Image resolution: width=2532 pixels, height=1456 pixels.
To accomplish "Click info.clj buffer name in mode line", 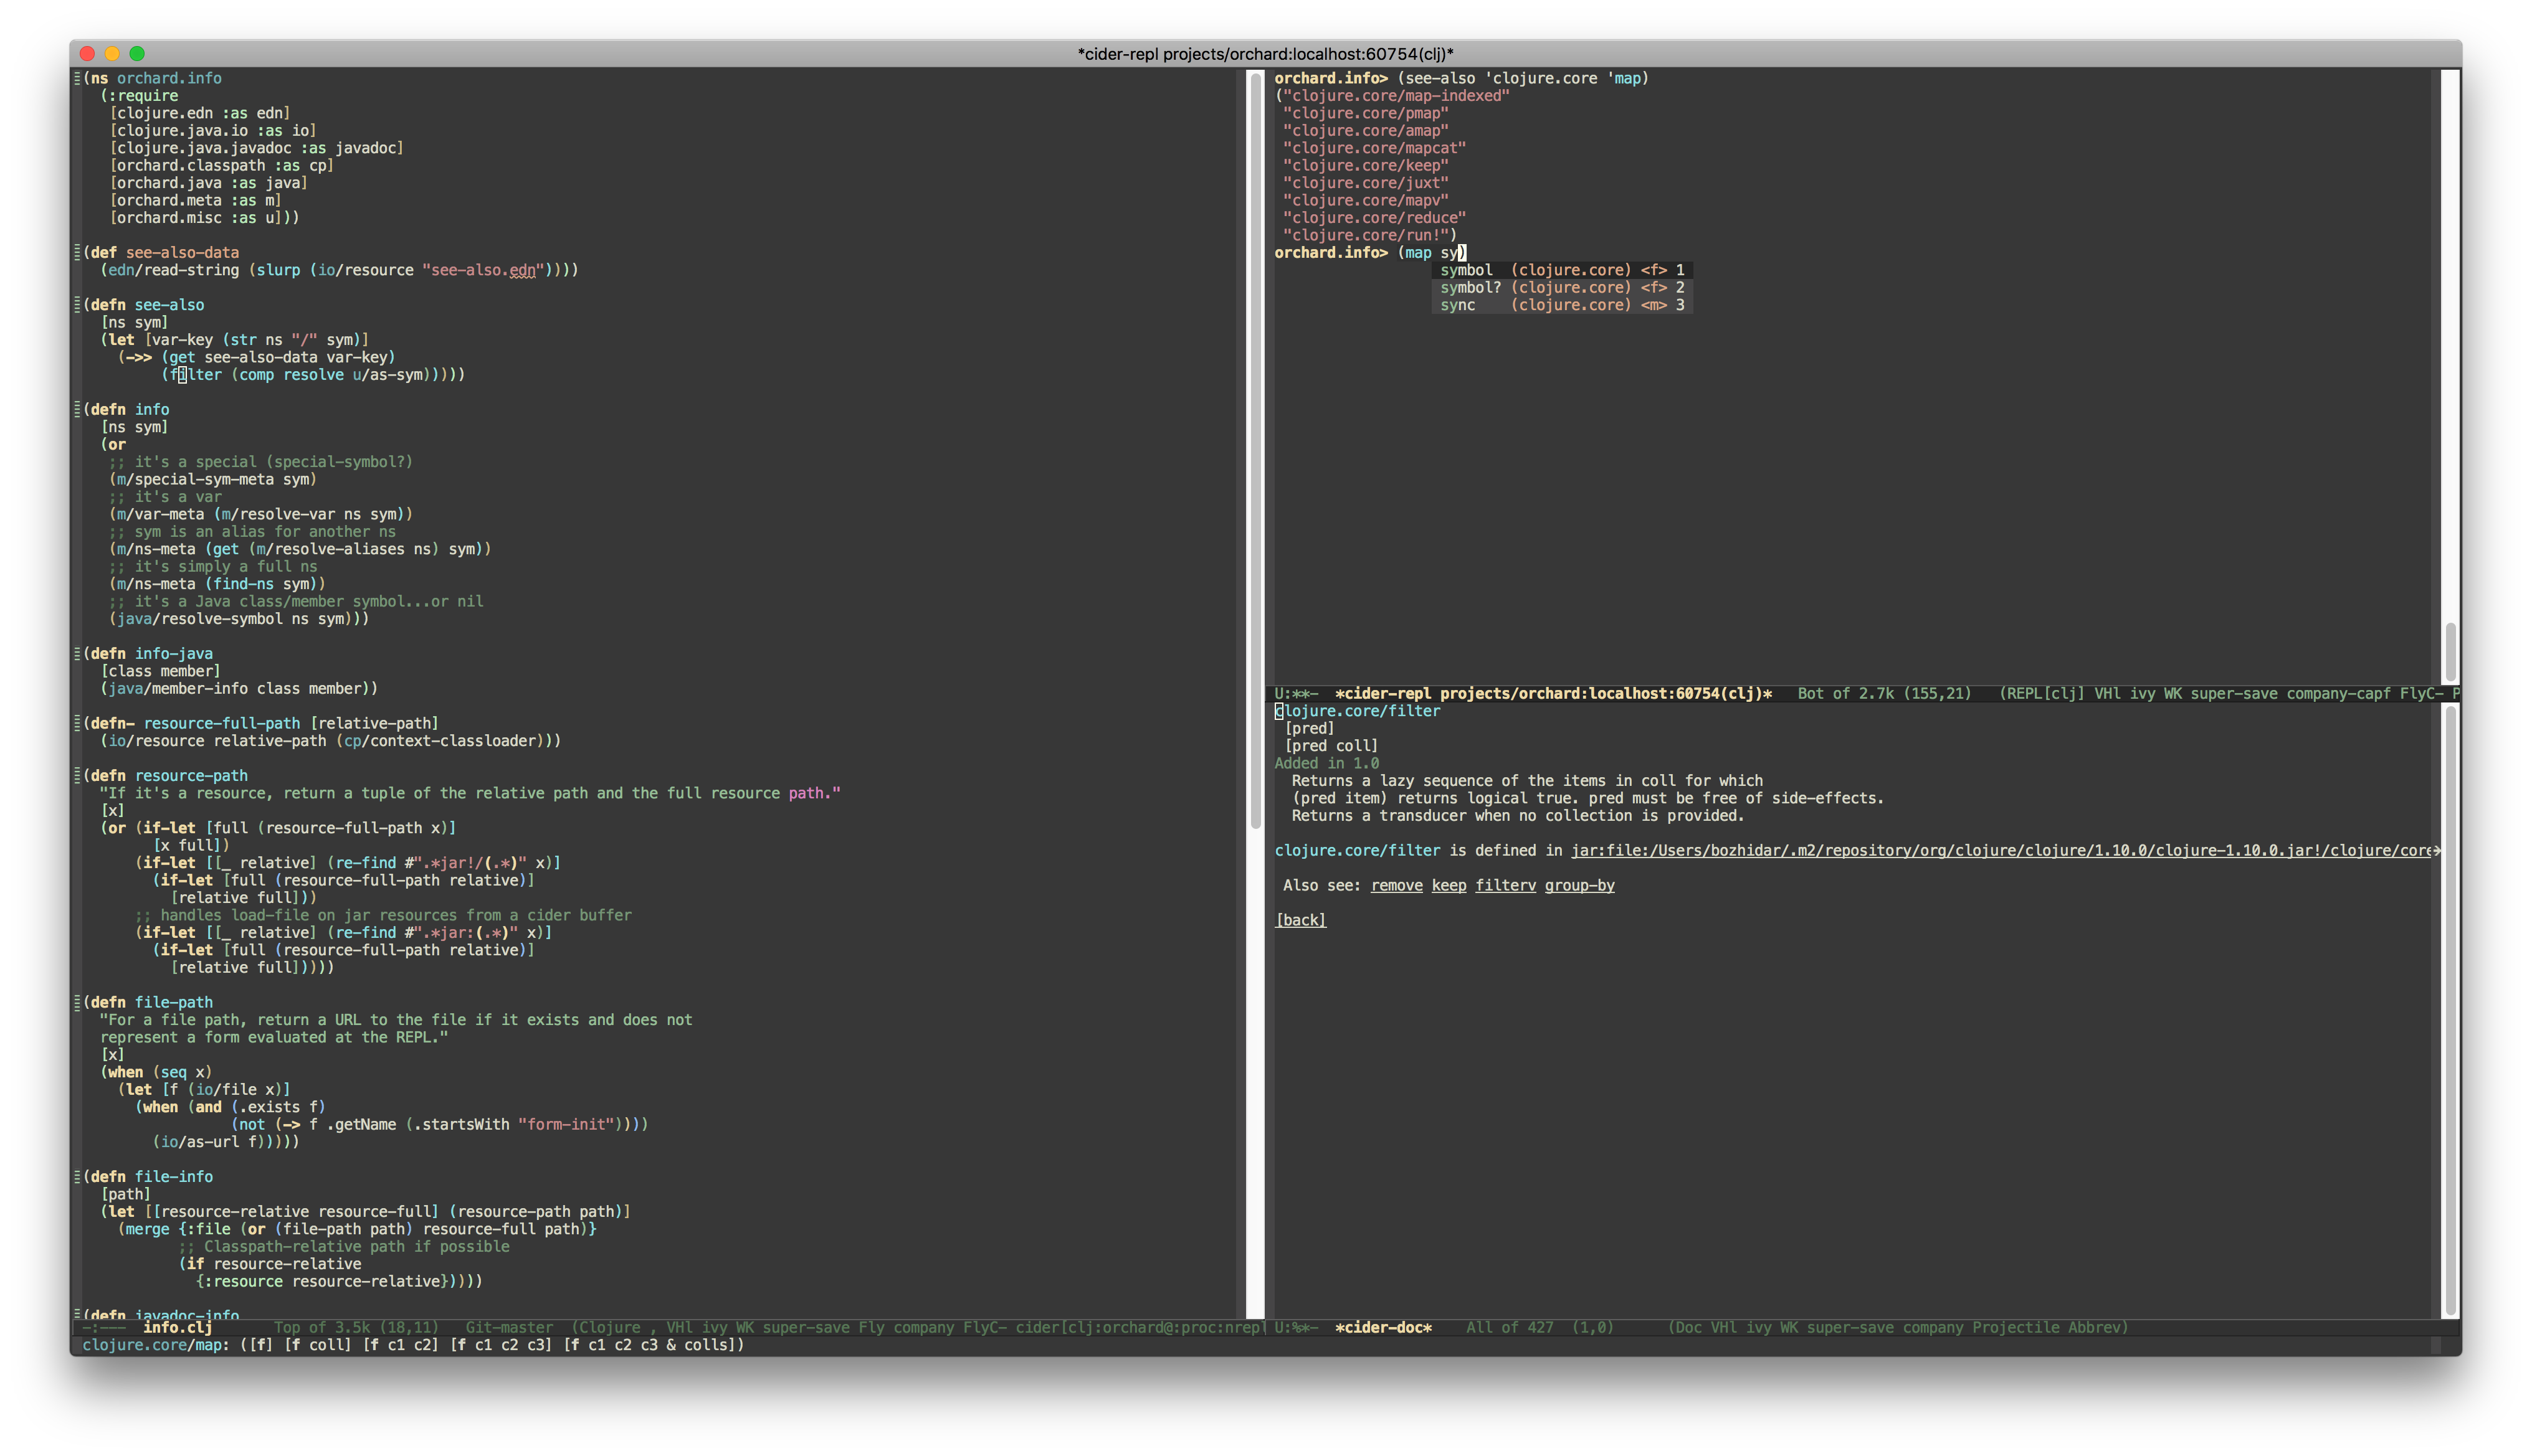I will (177, 1327).
